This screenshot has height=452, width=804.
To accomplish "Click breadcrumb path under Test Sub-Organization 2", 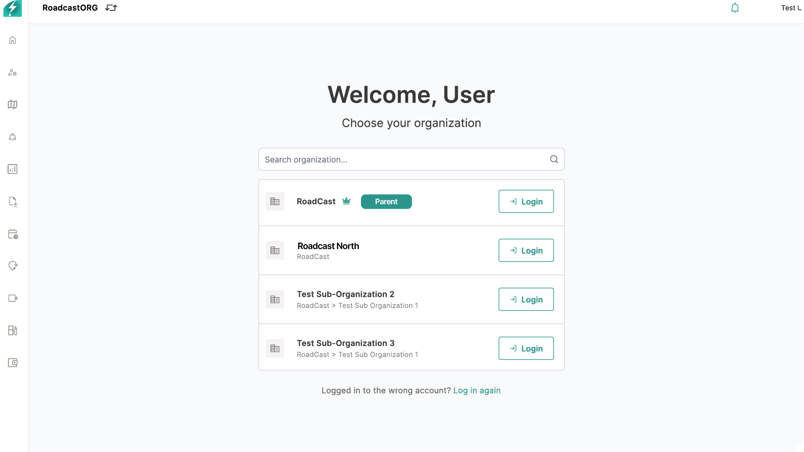I will tap(357, 306).
